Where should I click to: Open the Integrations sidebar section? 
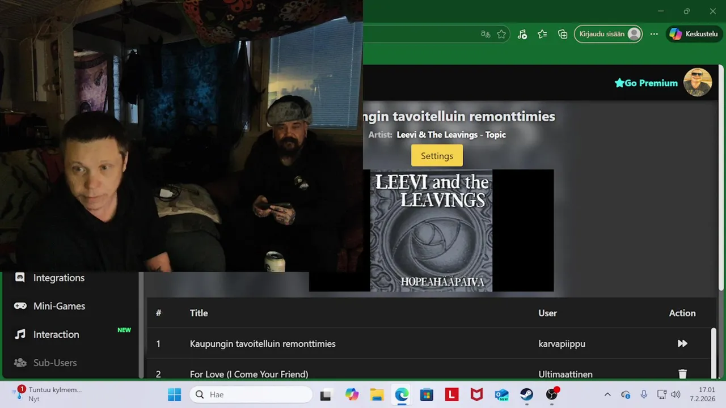pos(58,278)
